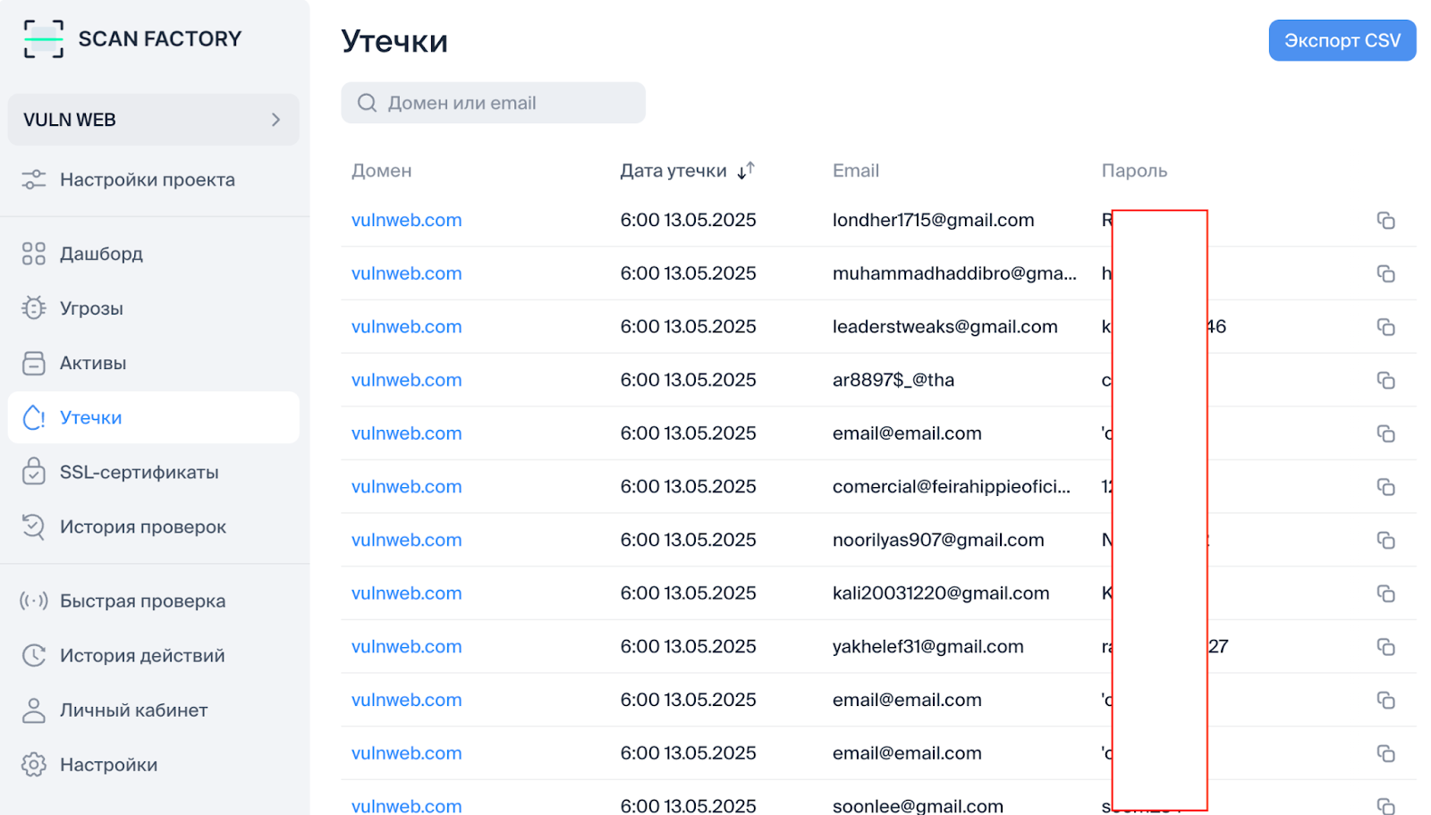This screenshot has width=1431, height=815.
Task: Expand the VULN WEB project selector
Action: pyautogui.click(x=152, y=120)
